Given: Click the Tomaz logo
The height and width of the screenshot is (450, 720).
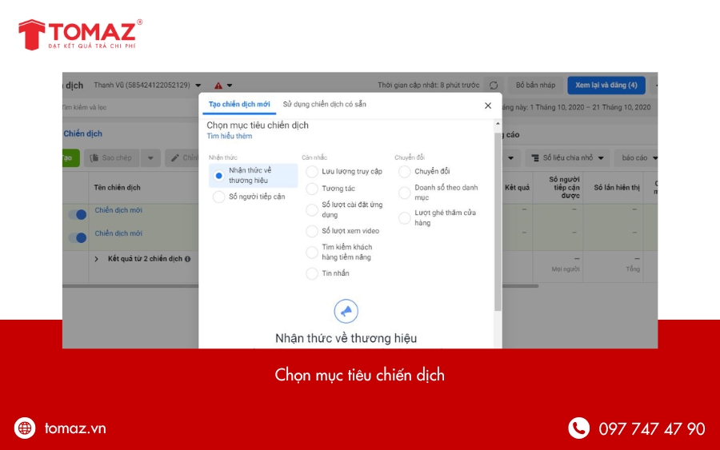Looking at the screenshot, I should [x=80, y=35].
